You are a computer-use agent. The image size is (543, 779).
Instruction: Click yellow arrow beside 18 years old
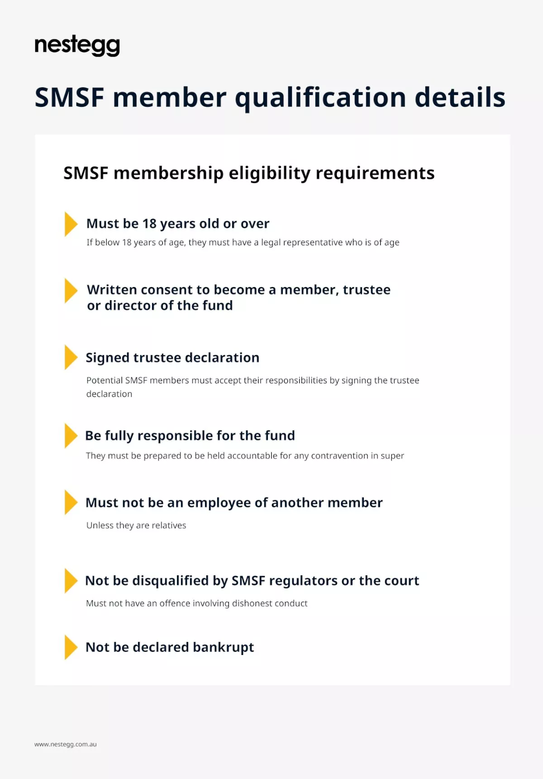pos(70,224)
